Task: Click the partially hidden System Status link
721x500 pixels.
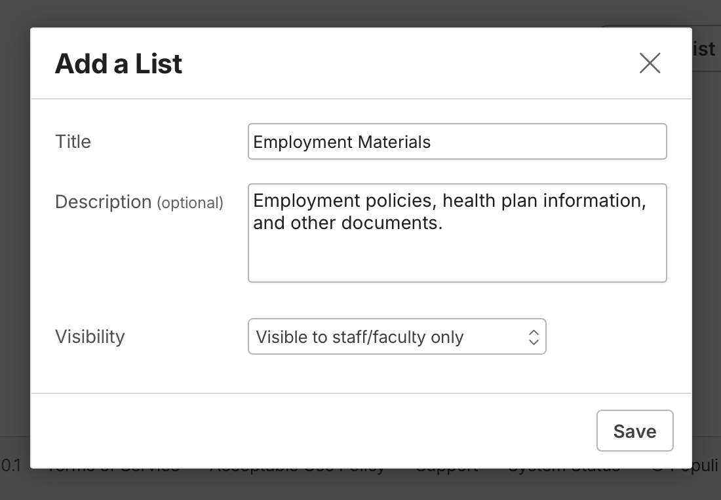Action: pos(564,469)
